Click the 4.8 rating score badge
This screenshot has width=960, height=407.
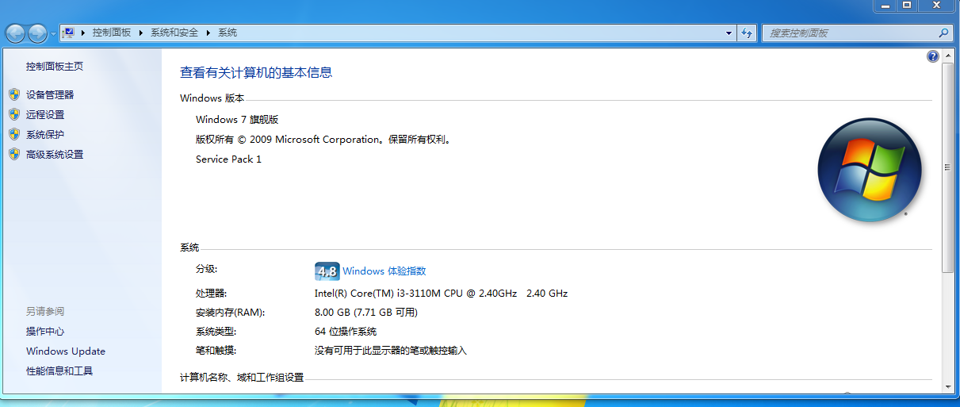coord(327,271)
